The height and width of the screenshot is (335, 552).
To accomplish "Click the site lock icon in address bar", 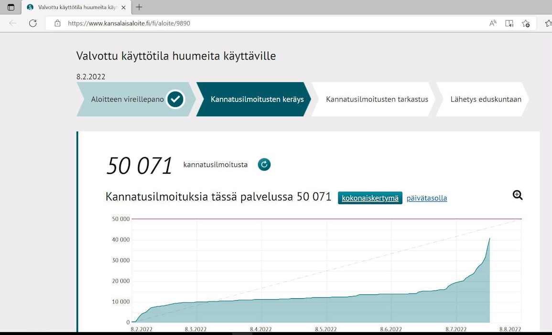I will tap(58, 23).
